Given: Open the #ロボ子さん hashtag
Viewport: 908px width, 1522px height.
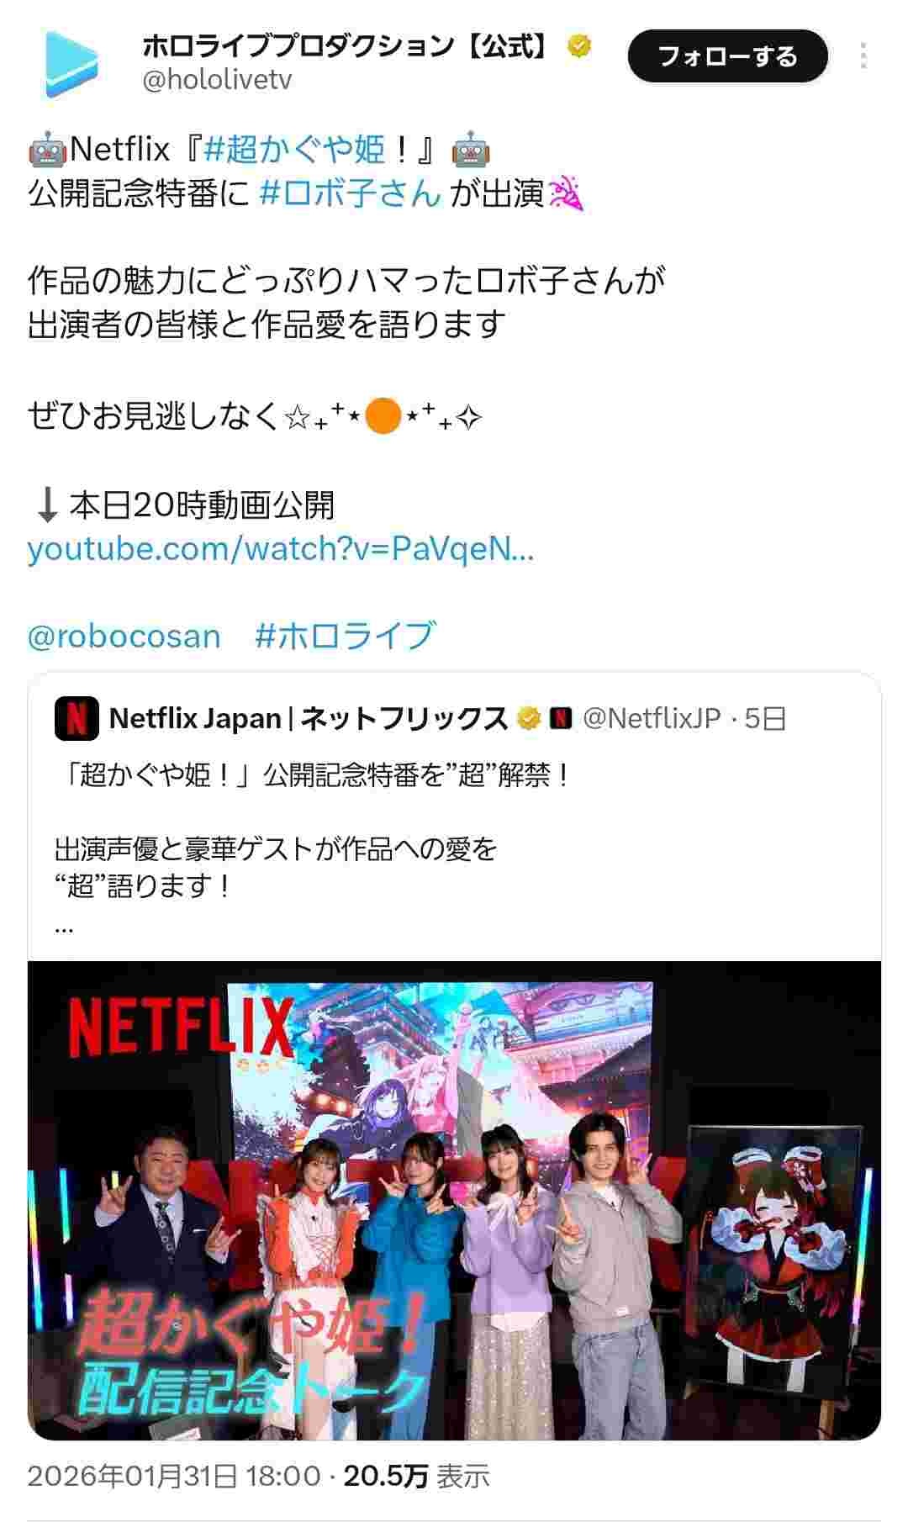Looking at the screenshot, I should click(350, 193).
